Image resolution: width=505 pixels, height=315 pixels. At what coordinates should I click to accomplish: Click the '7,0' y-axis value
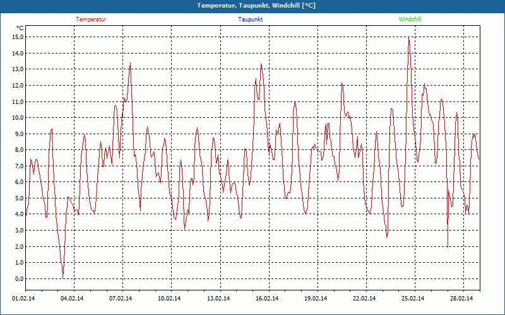(20, 166)
